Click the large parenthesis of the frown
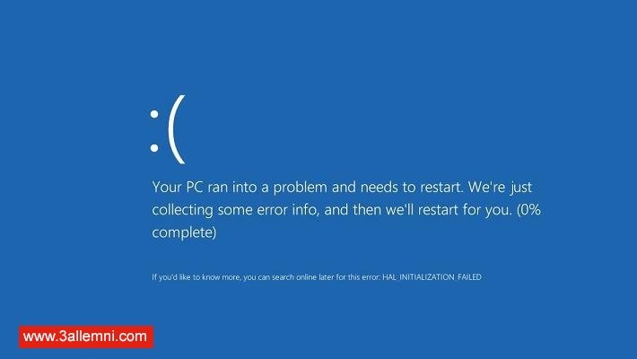This screenshot has width=637, height=359. 177,129
